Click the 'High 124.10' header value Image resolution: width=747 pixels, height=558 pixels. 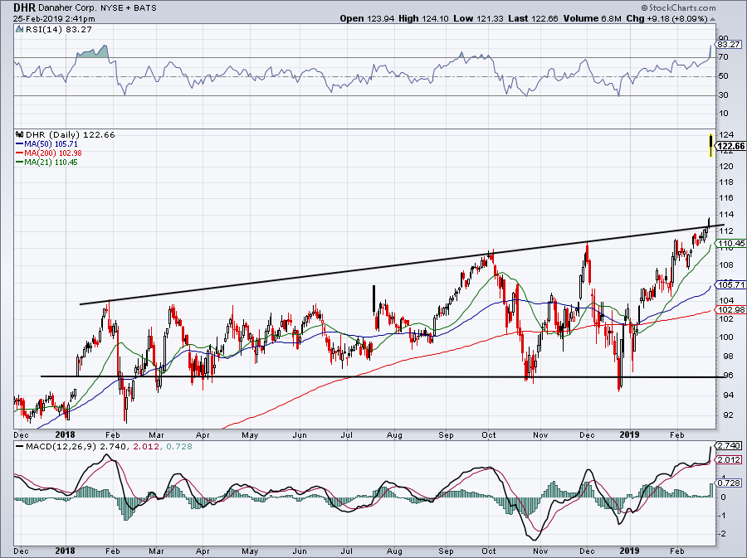click(423, 18)
